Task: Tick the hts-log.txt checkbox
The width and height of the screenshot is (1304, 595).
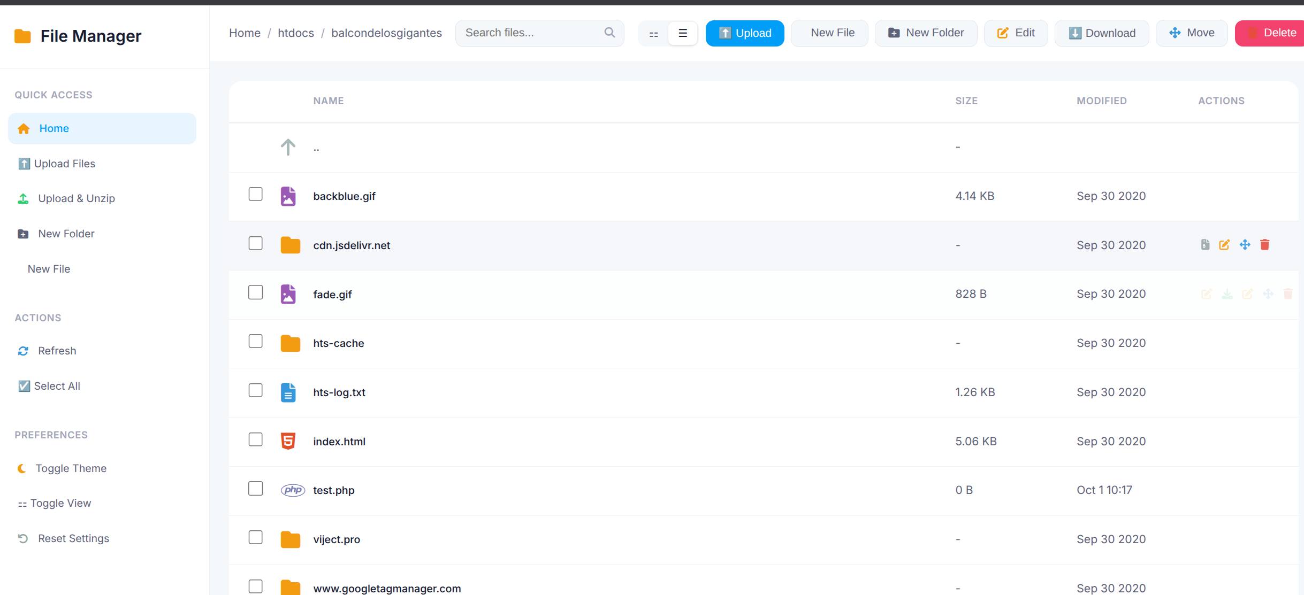Action: pos(255,390)
